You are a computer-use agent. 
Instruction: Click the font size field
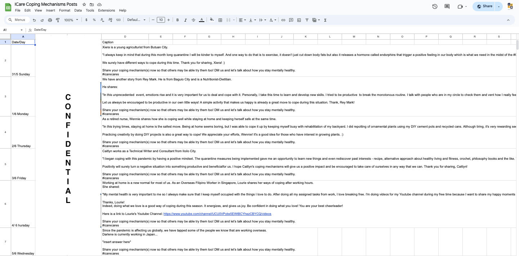tap(161, 20)
